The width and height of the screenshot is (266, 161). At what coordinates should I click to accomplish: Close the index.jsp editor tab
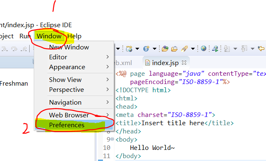pos(184,63)
